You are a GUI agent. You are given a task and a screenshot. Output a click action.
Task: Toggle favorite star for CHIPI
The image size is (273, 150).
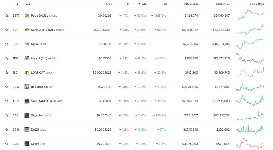[x=7, y=144]
